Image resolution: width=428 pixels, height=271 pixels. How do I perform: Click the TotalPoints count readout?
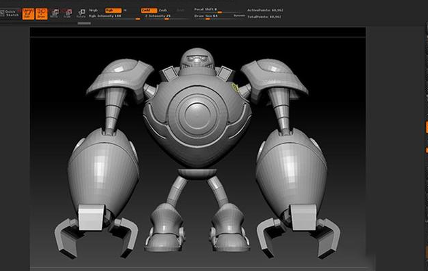coord(264,17)
